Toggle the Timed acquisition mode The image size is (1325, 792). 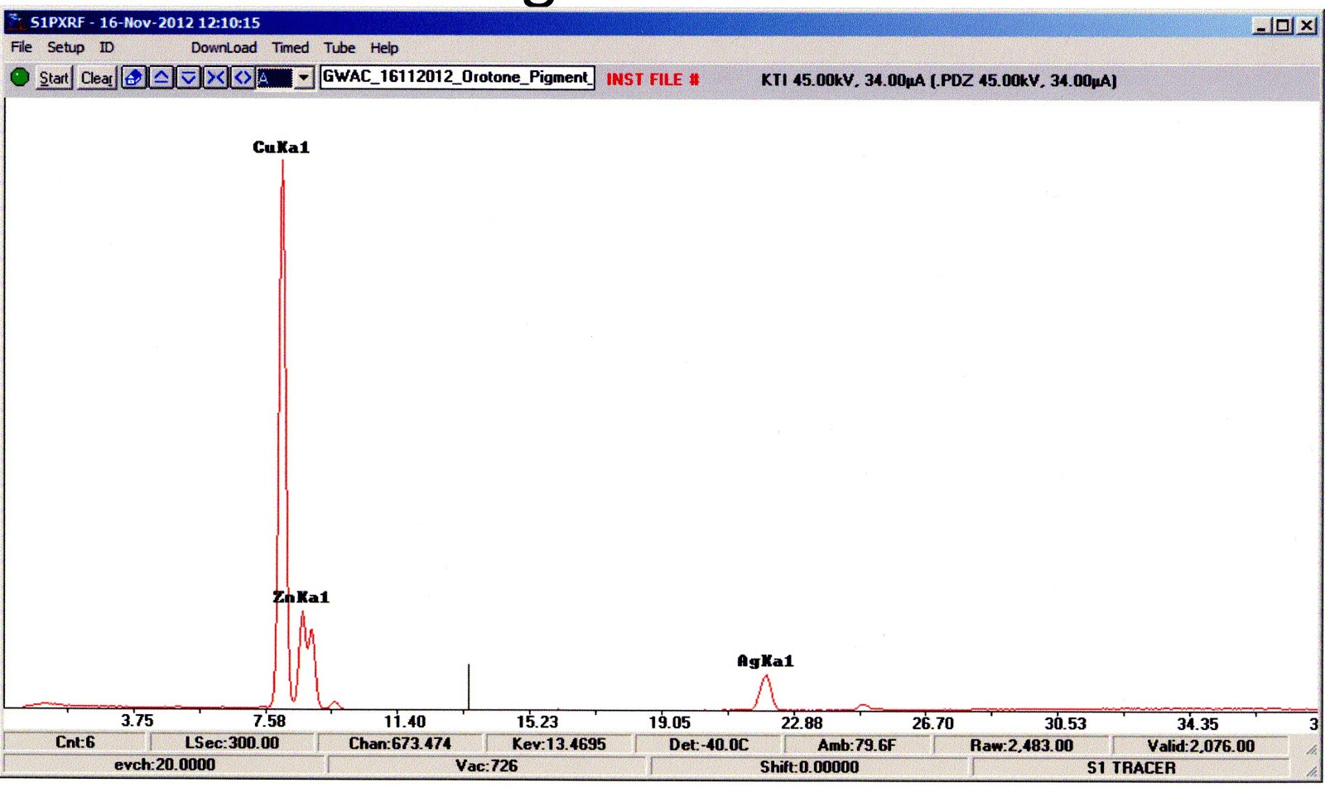[x=291, y=47]
